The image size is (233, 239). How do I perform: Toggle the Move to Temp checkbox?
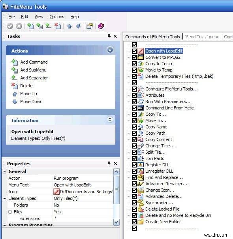coord(134,70)
